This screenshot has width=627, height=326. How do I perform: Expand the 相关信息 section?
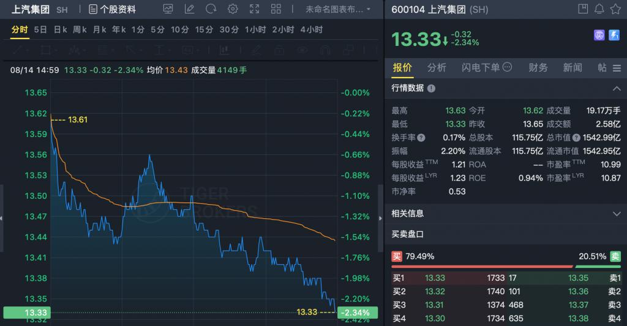617,213
